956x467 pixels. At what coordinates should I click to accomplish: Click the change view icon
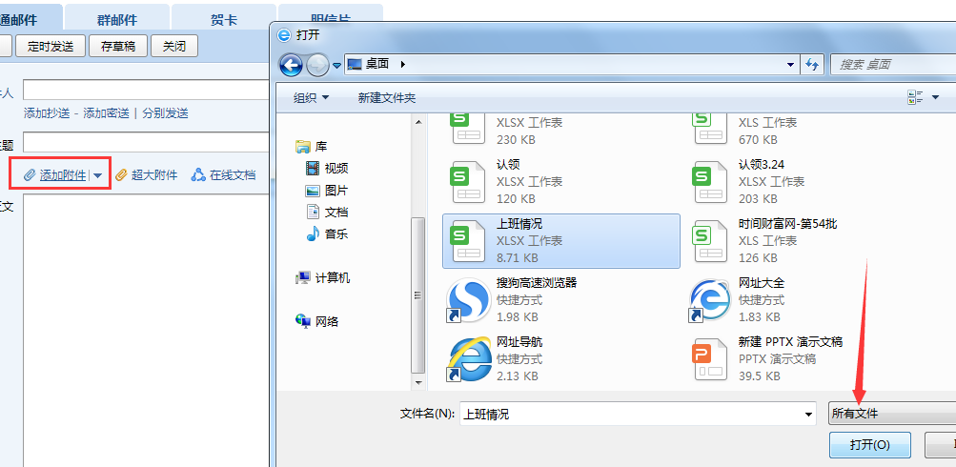point(915,97)
